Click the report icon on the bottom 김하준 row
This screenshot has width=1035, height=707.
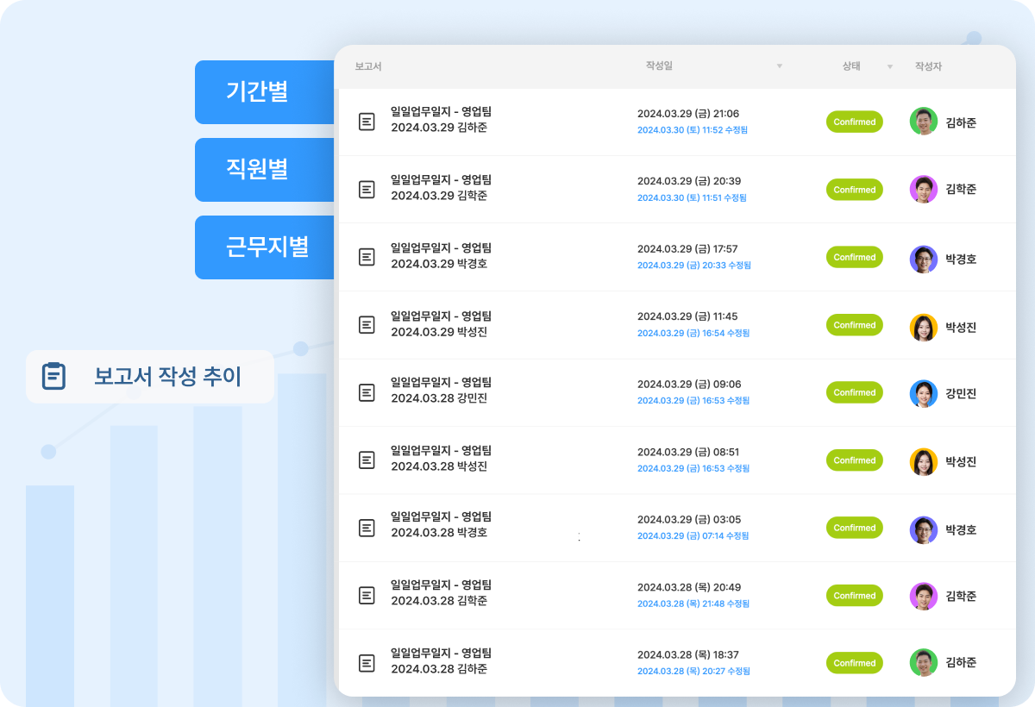coord(367,662)
